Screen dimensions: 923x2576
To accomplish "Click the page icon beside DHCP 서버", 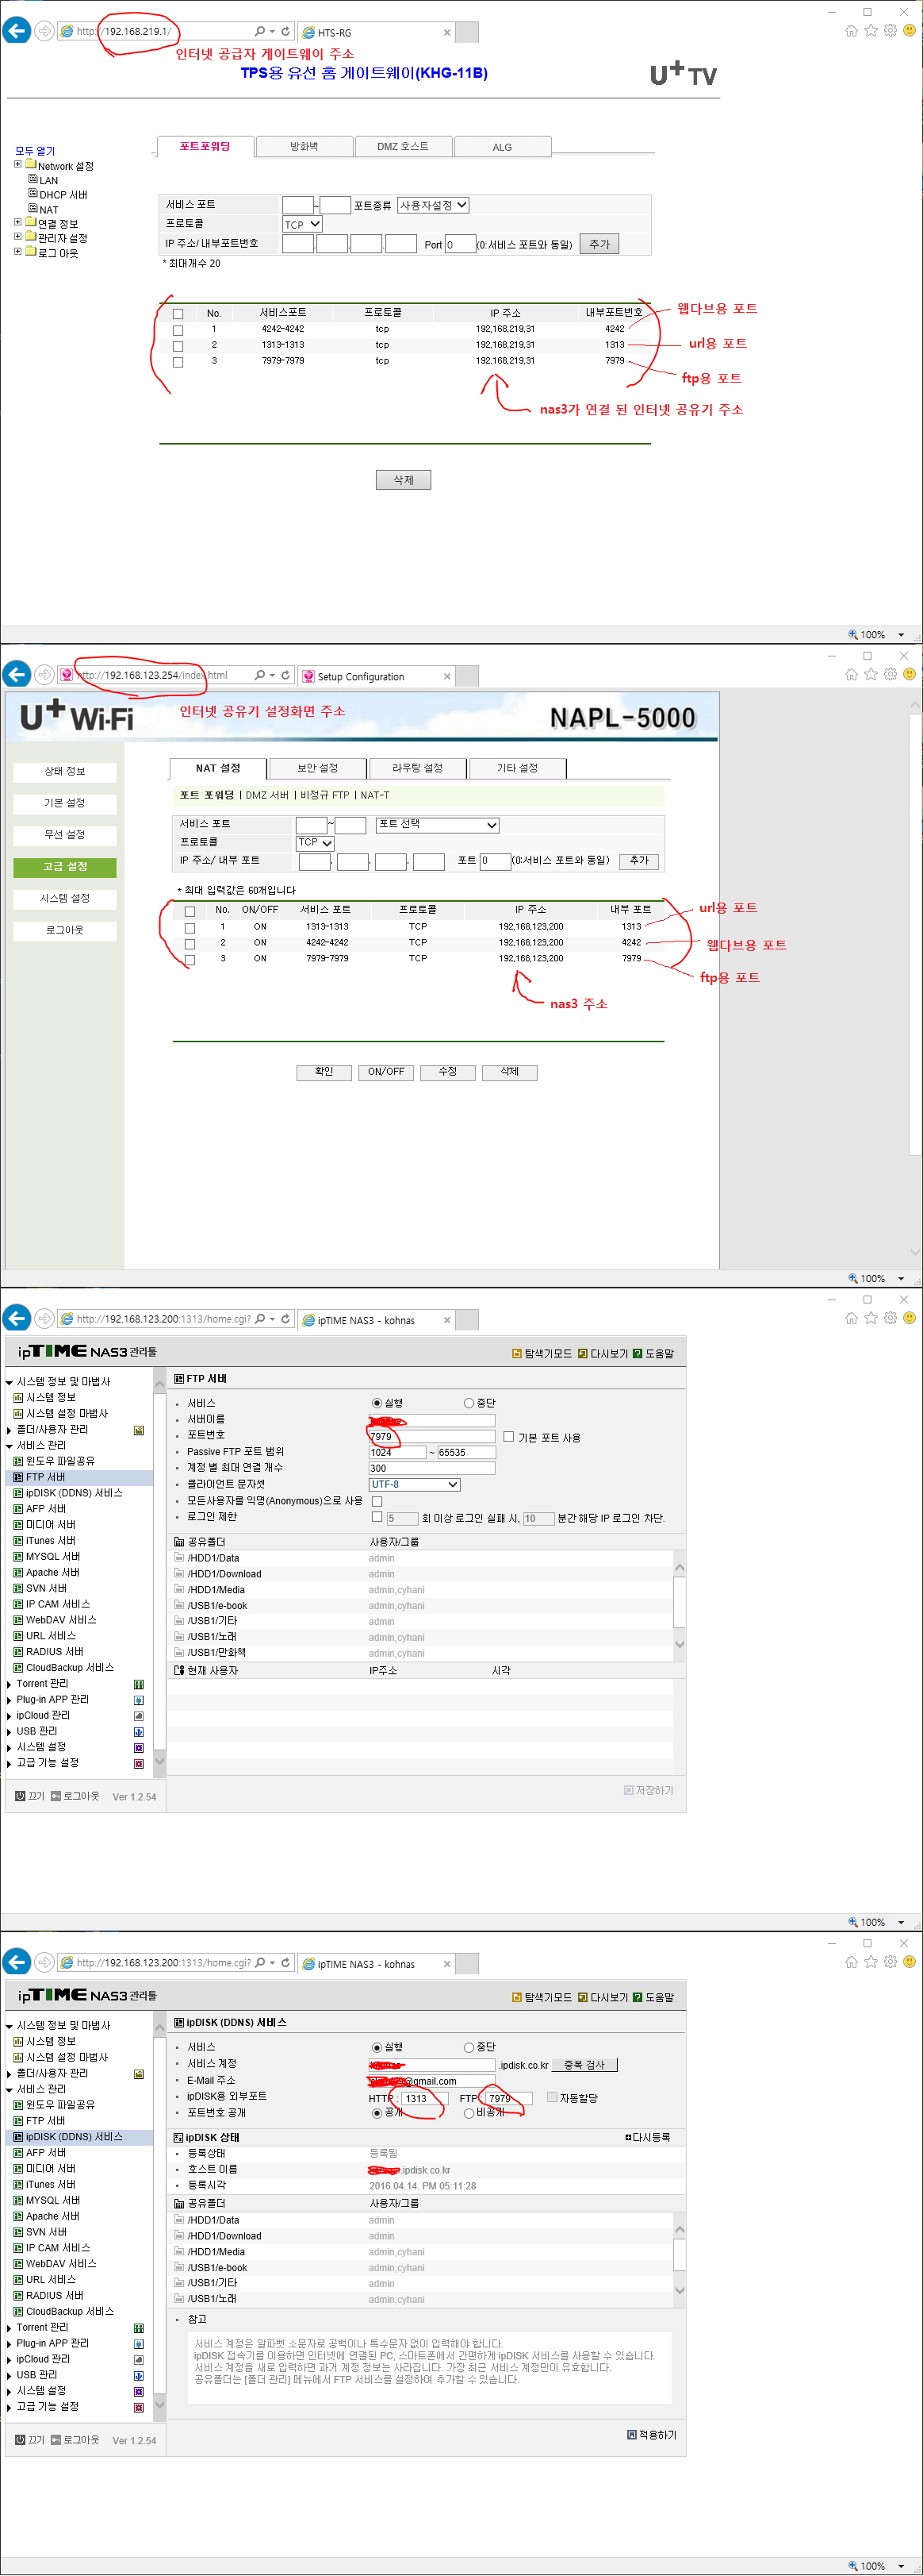I will 33,193.
